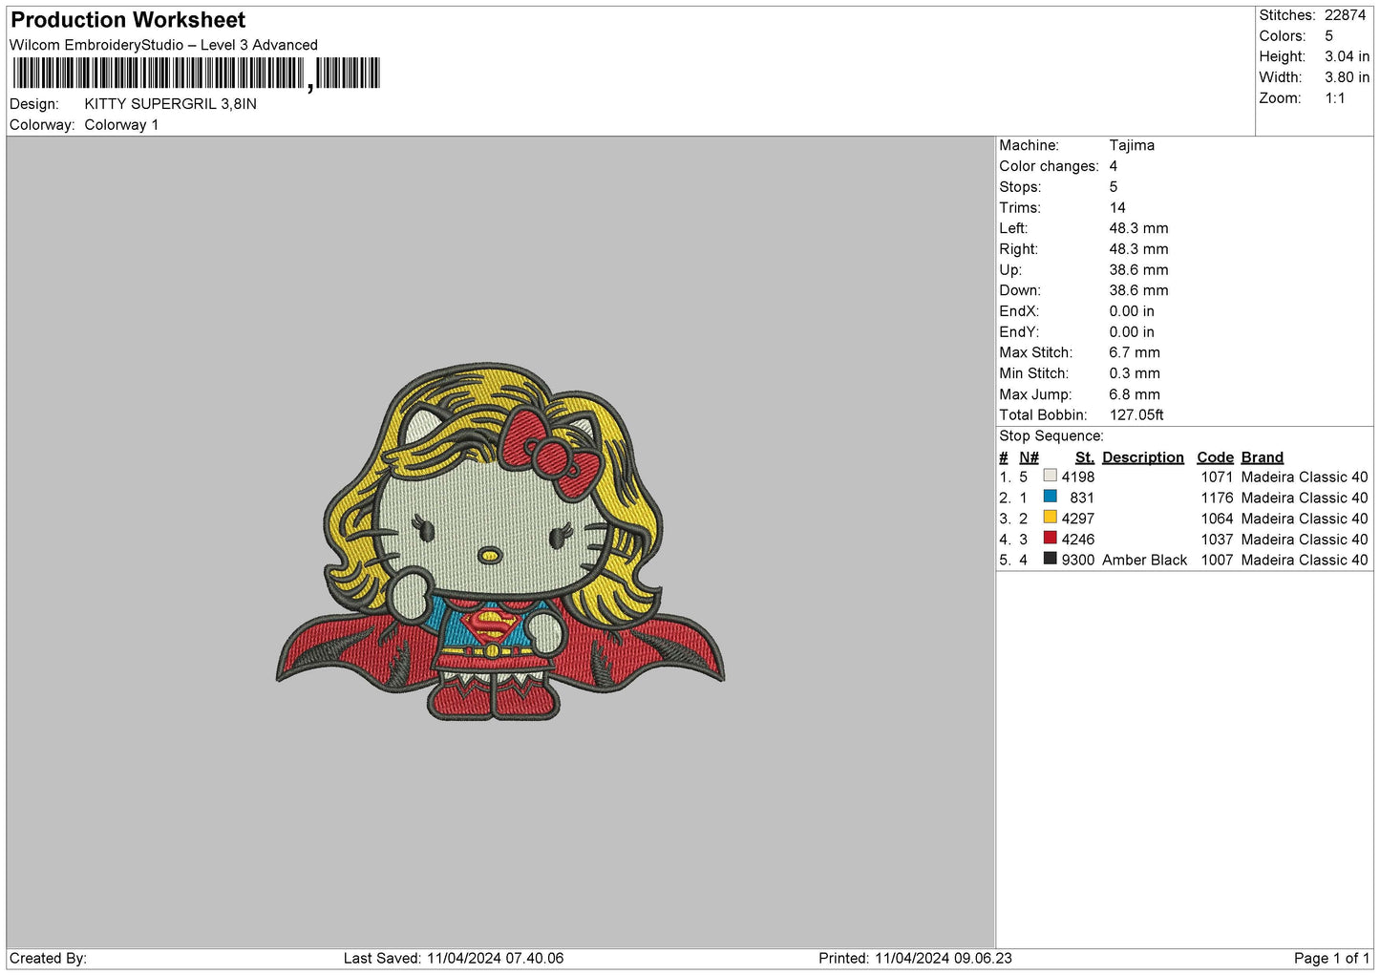Click the stitch count 4297 in row 3
The width and height of the screenshot is (1380, 975).
[x=1078, y=519]
